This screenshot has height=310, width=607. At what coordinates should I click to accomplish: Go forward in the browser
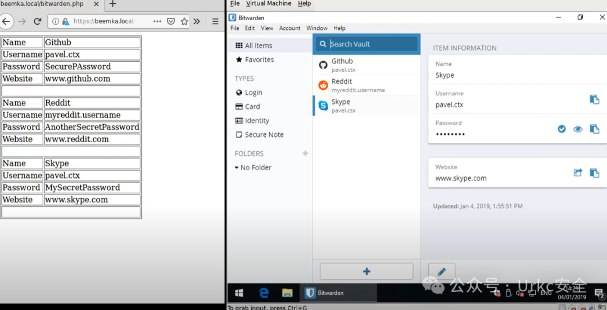tap(22, 21)
